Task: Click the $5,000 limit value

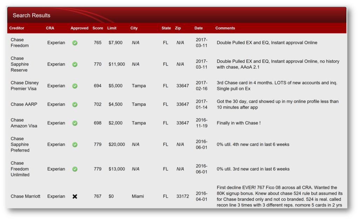Action: pyautogui.click(x=115, y=86)
